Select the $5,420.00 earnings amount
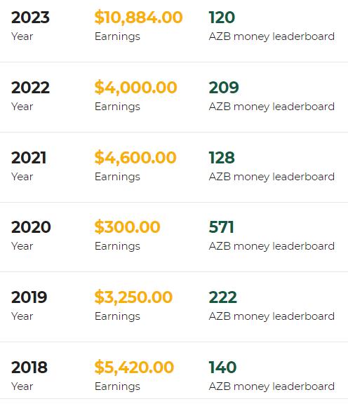 pos(134,368)
